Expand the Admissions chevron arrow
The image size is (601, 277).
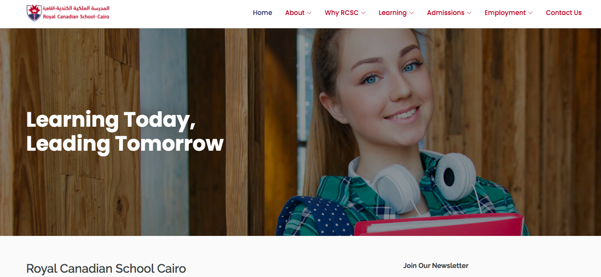[x=469, y=13]
